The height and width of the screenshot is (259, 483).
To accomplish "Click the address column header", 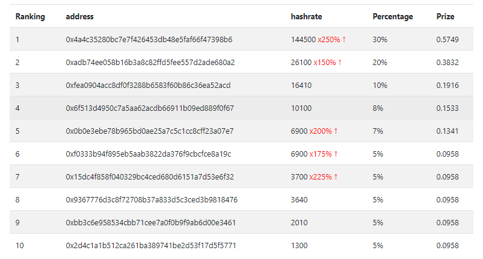I will 79,17.
